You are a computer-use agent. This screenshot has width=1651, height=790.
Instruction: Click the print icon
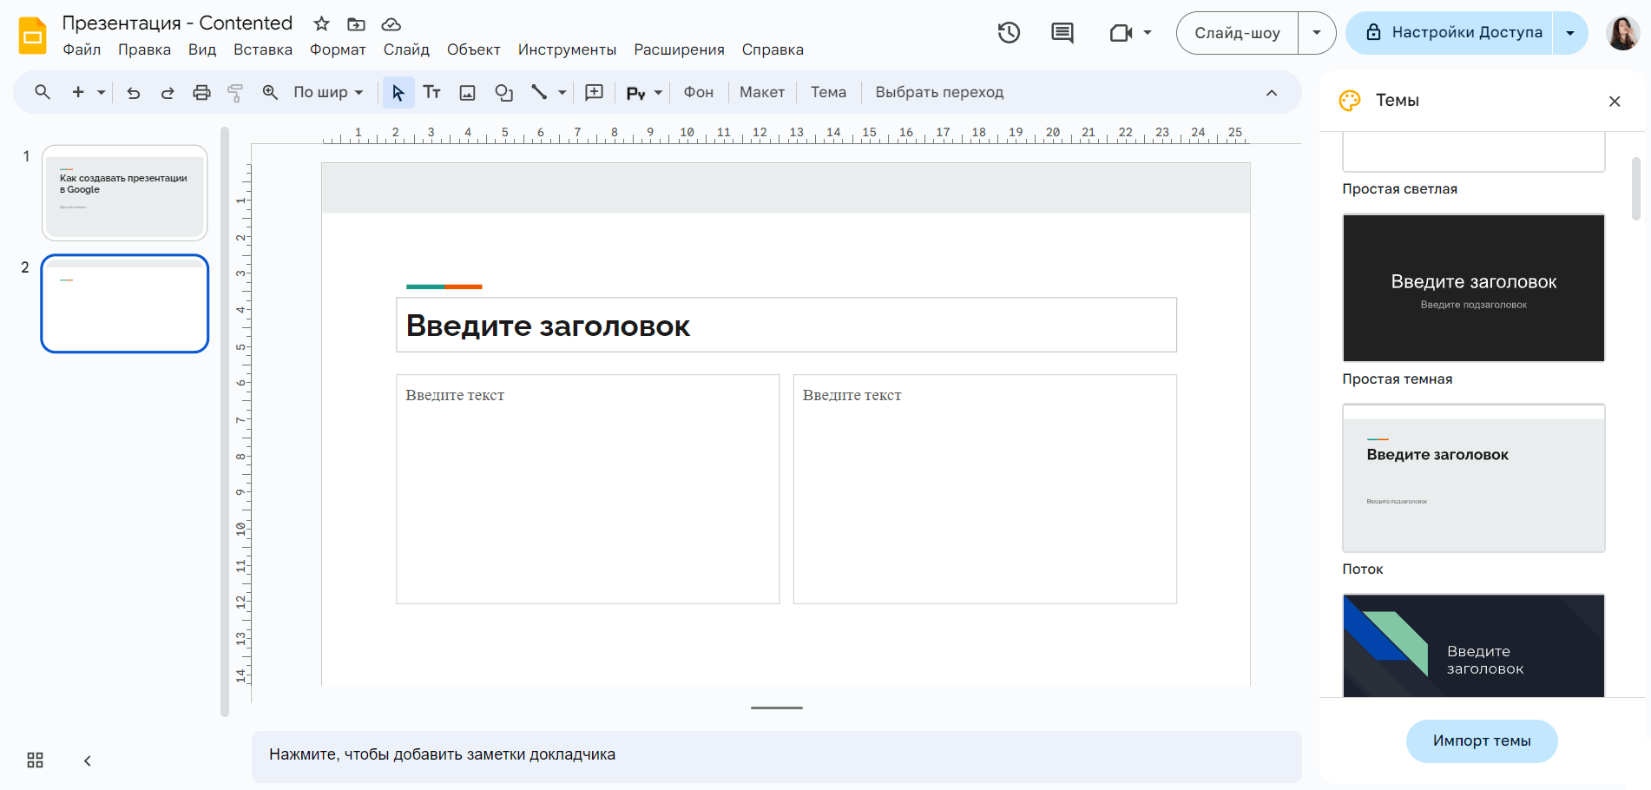tap(201, 92)
